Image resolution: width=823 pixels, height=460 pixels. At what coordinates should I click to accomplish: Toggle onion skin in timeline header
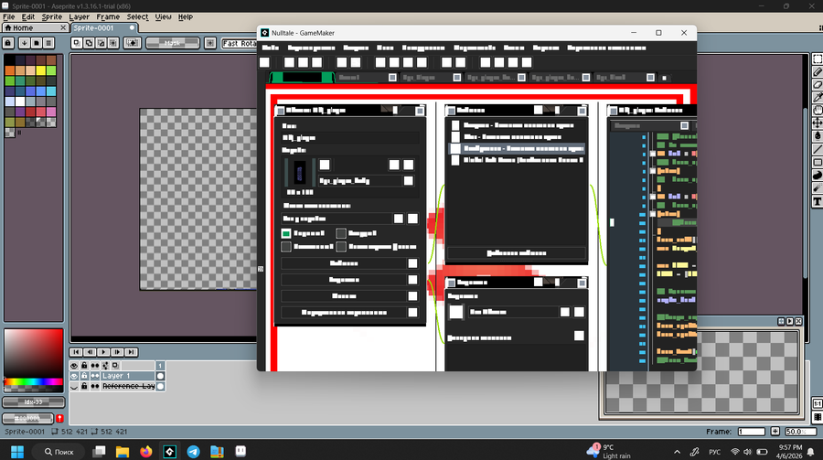[x=115, y=366]
